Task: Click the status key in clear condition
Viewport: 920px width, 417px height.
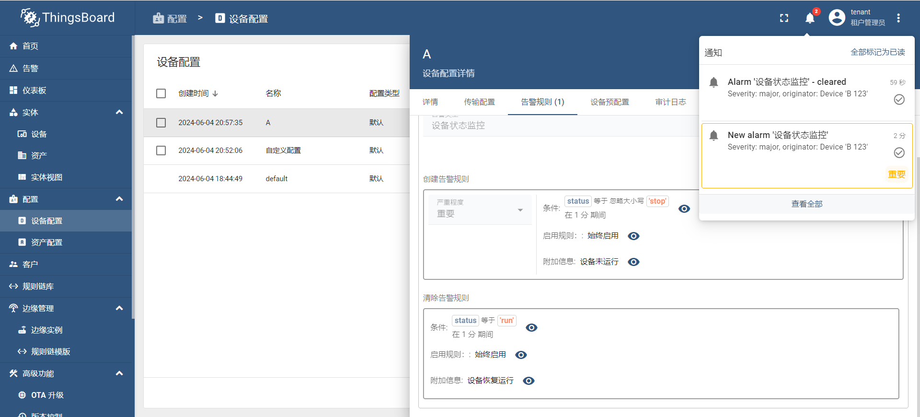Action: point(465,321)
